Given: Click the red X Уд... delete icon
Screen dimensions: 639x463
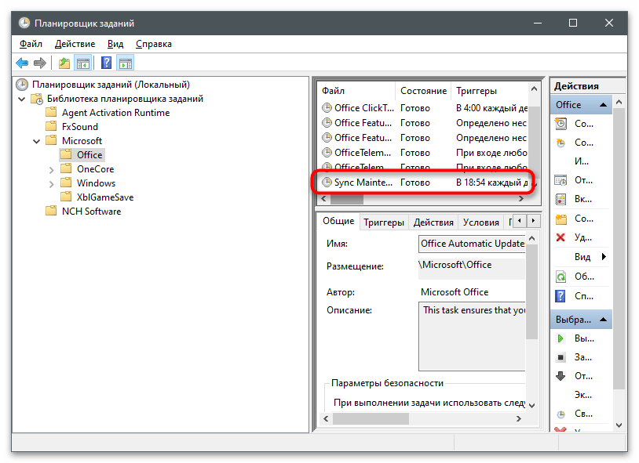Looking at the screenshot, I should [x=560, y=237].
